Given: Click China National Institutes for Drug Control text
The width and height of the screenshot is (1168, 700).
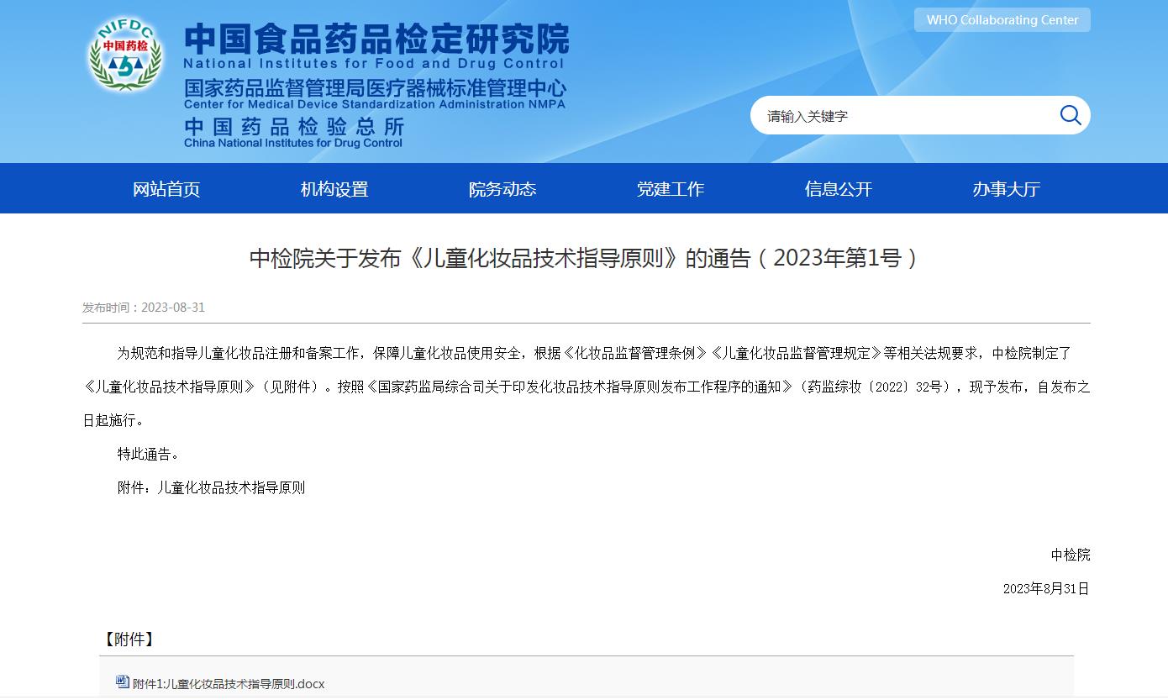Looking at the screenshot, I should click(293, 143).
